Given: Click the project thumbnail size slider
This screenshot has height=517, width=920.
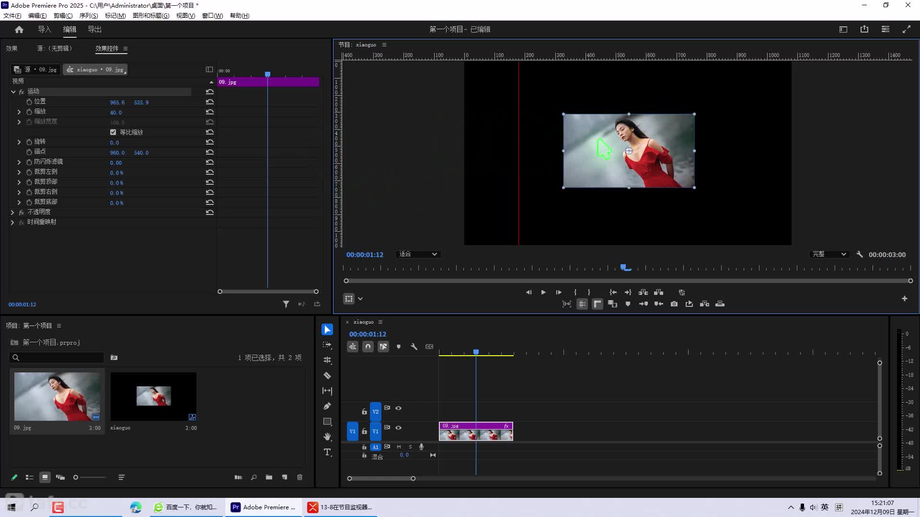Looking at the screenshot, I should pos(90,477).
